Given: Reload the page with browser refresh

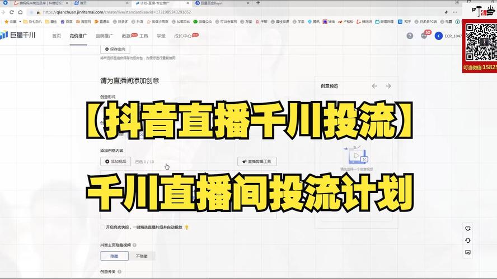Looking at the screenshot, I should 12,12.
